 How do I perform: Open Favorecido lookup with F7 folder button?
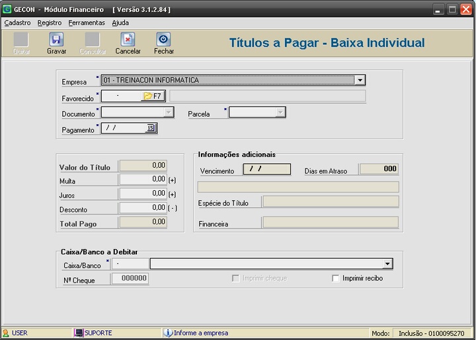(151, 96)
